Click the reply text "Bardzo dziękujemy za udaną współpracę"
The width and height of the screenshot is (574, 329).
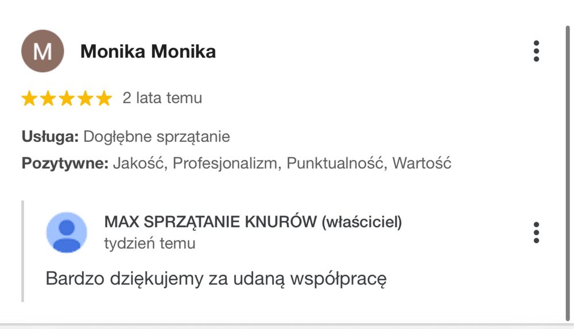[216, 279]
